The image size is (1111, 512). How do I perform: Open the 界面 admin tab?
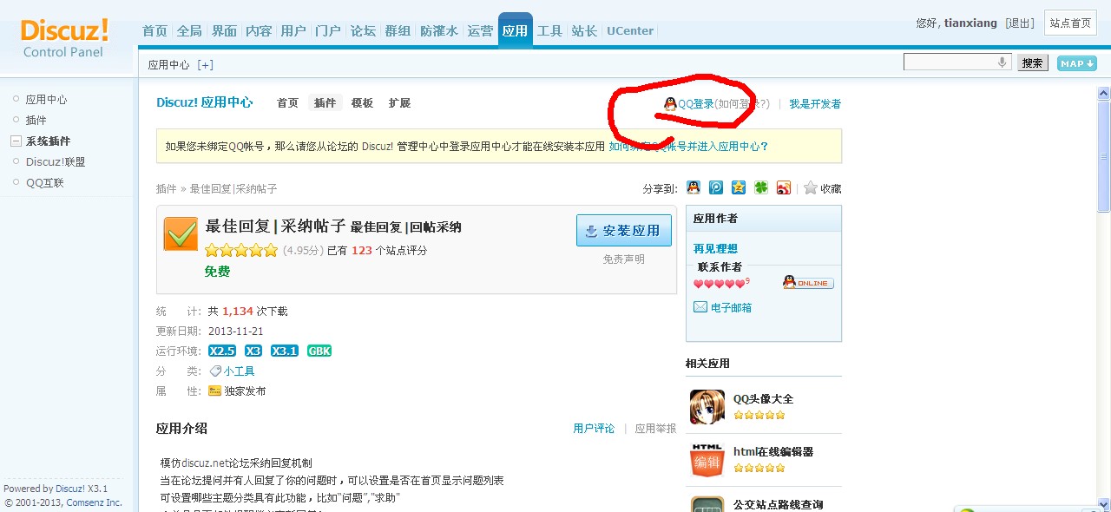(x=224, y=30)
